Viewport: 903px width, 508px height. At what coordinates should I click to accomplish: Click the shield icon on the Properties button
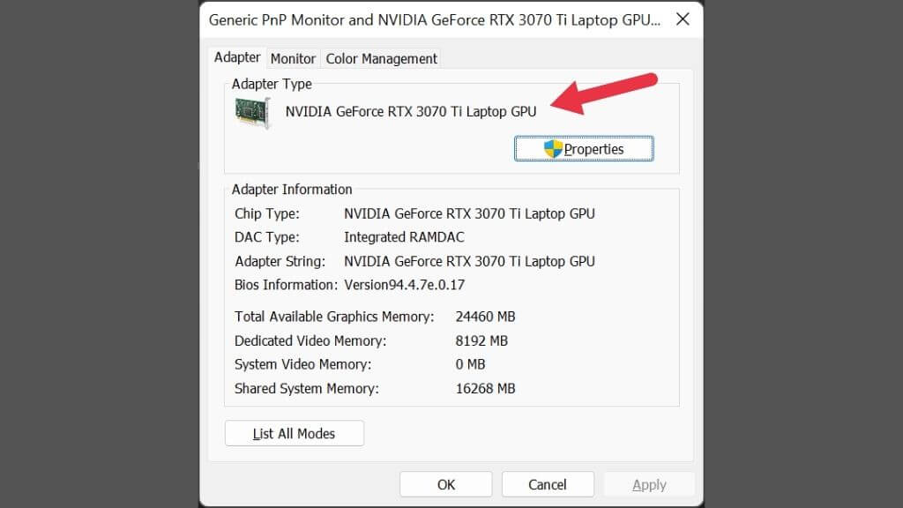[553, 149]
